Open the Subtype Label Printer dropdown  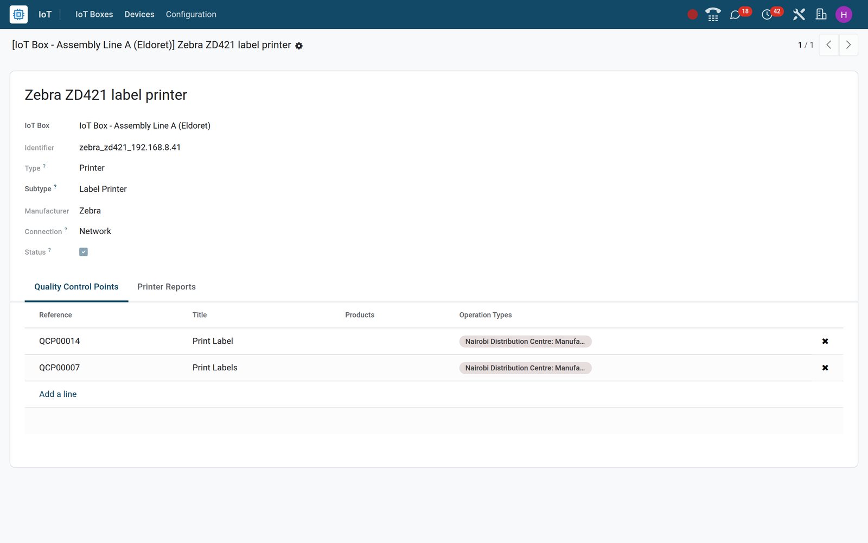(x=103, y=189)
